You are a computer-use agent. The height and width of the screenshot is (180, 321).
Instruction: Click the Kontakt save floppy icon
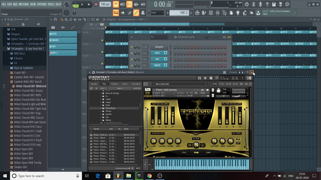199,78
